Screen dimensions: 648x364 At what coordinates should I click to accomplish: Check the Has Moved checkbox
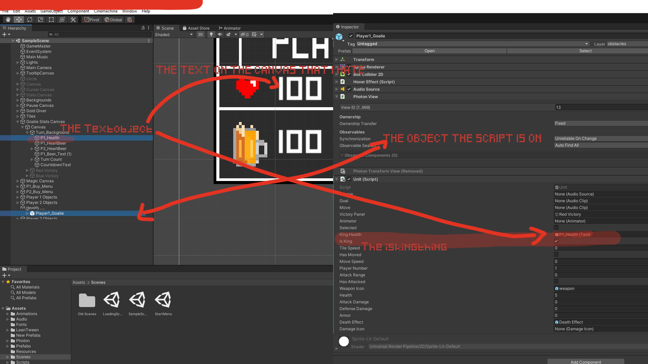point(556,254)
